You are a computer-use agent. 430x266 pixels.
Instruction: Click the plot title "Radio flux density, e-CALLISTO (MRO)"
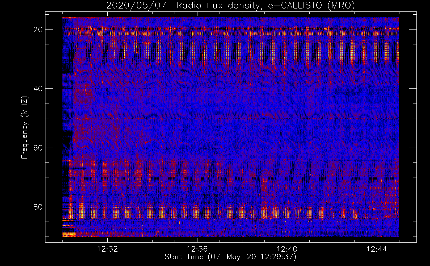265,5
